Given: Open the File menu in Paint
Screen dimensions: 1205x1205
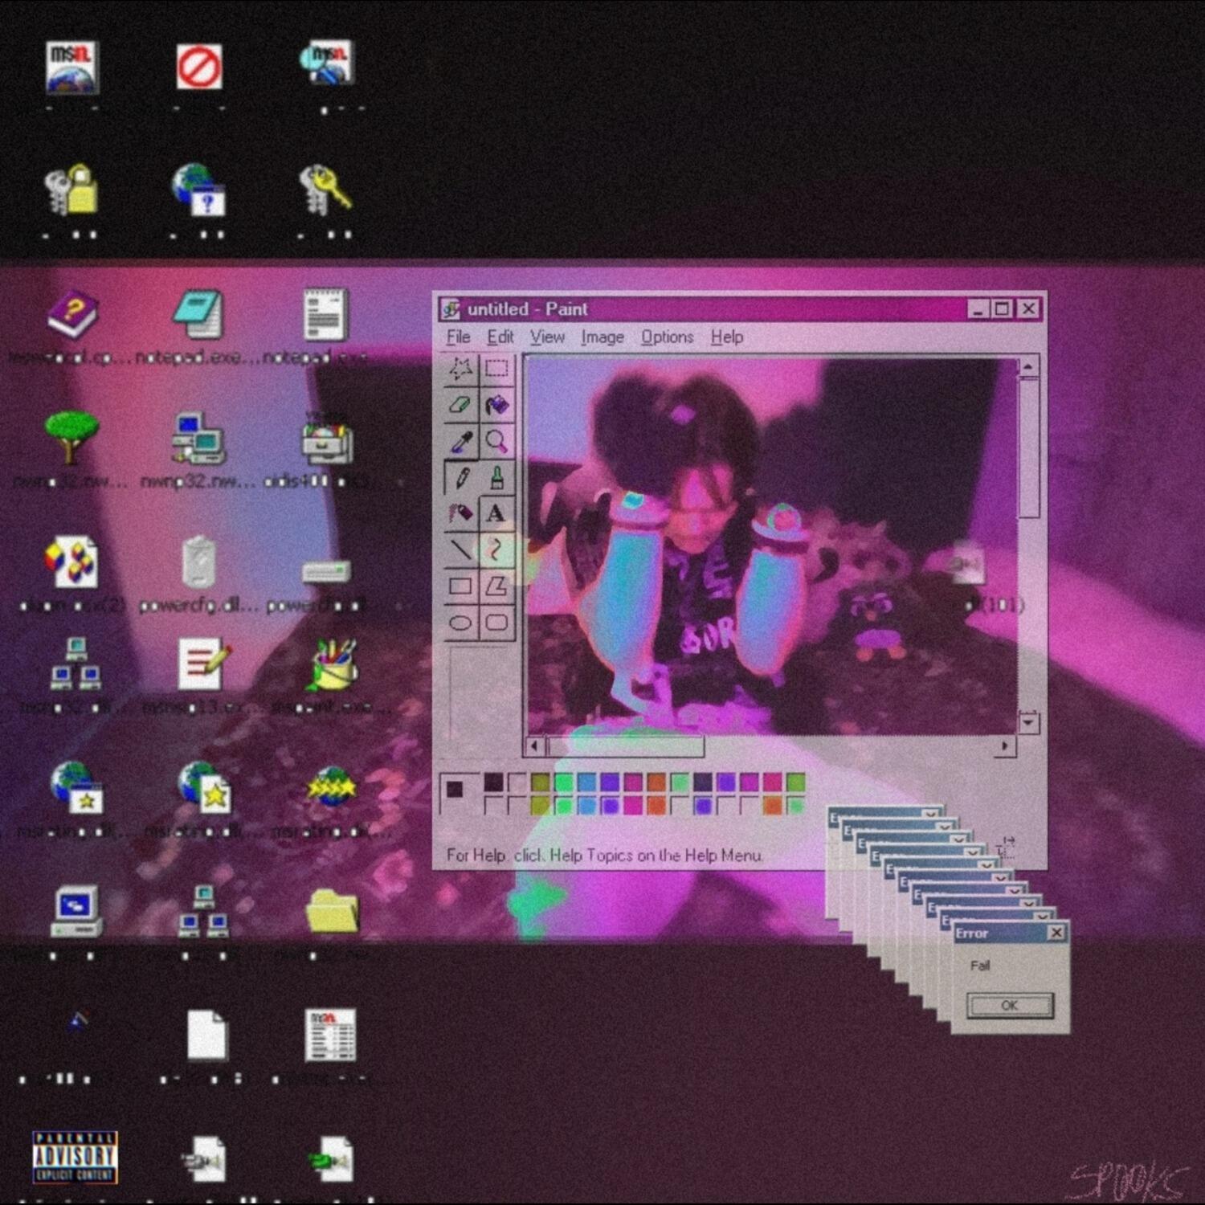Looking at the screenshot, I should 458,337.
